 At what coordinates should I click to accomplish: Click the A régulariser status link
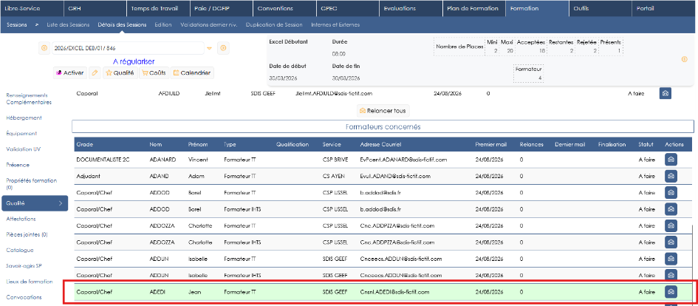(x=134, y=61)
